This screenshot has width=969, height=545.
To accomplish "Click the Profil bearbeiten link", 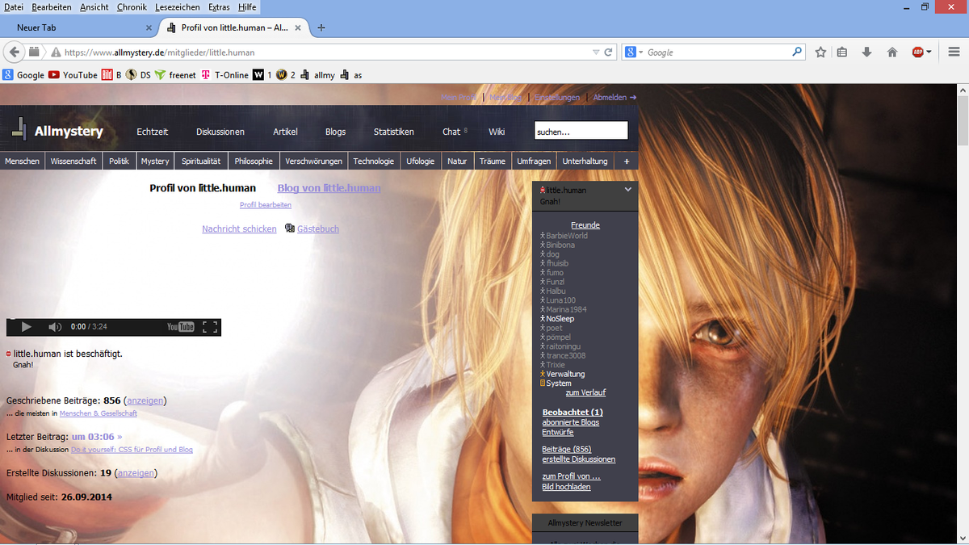I will point(266,205).
